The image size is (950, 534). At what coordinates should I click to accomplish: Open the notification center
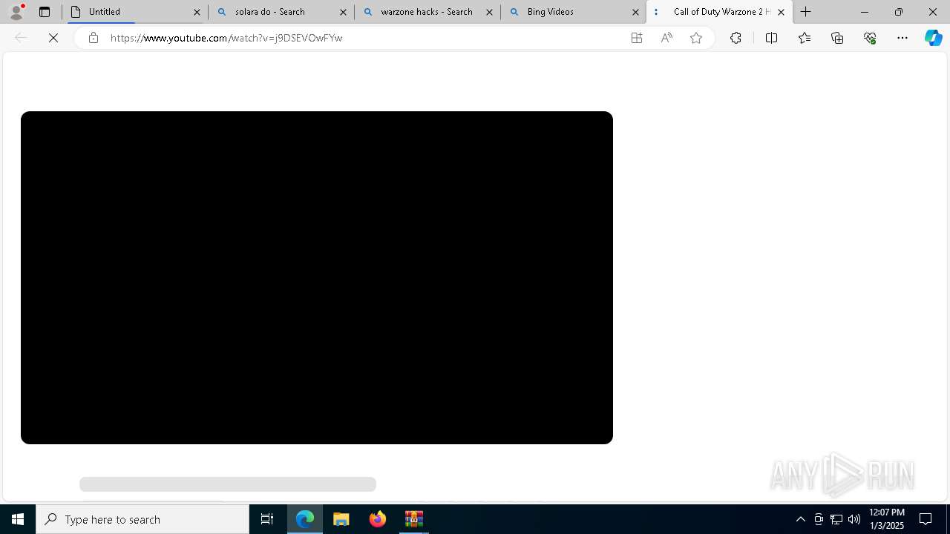[926, 519]
